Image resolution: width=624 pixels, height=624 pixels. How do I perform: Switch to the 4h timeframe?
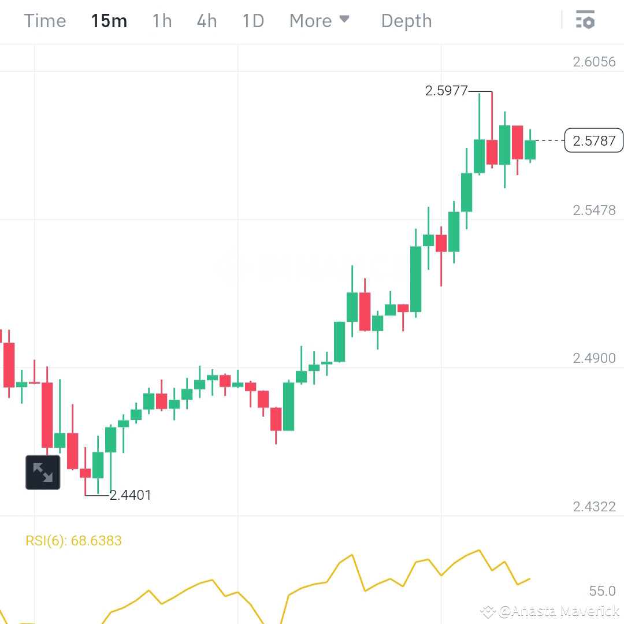point(206,20)
